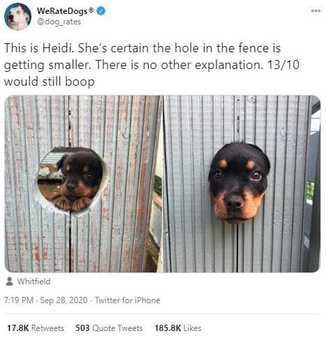
Task: View the right grown dog fence photo
Action: (x=242, y=184)
